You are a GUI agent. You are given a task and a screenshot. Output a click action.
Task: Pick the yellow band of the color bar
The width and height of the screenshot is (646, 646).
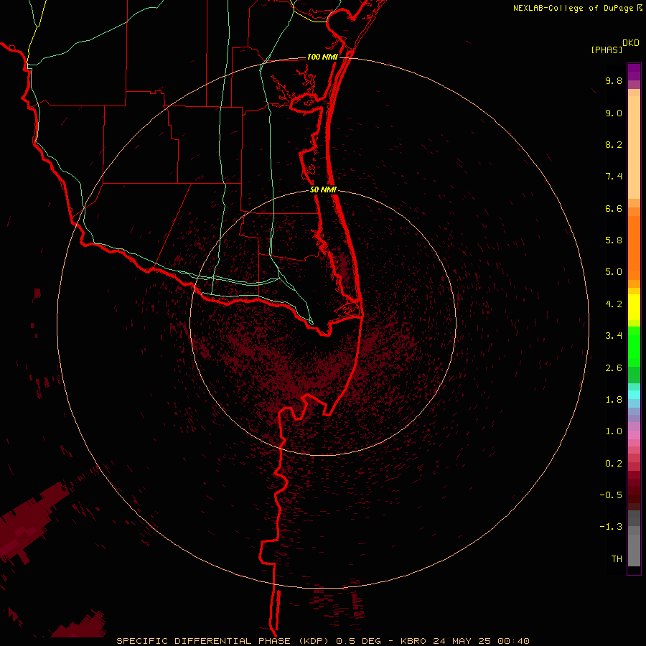click(634, 307)
